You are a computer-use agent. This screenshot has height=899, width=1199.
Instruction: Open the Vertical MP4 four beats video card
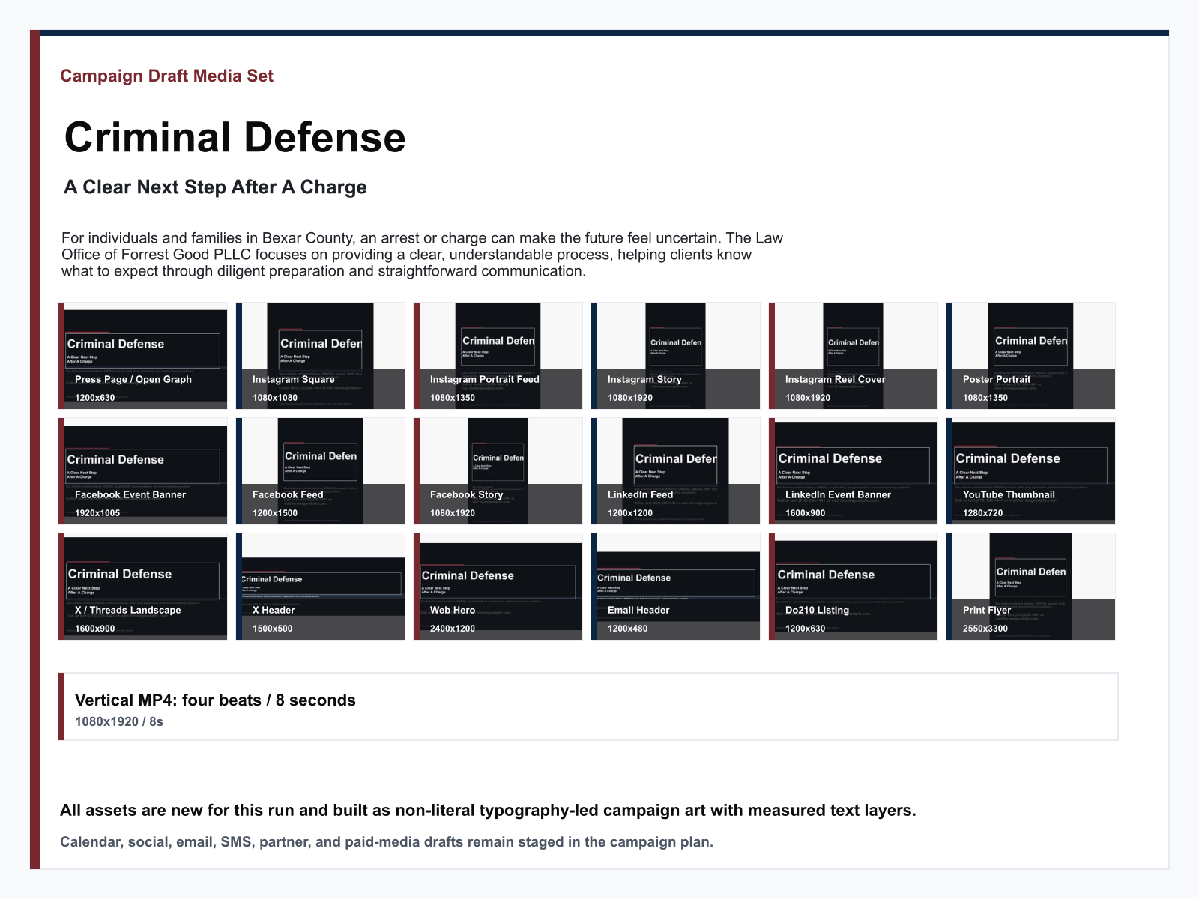point(588,706)
